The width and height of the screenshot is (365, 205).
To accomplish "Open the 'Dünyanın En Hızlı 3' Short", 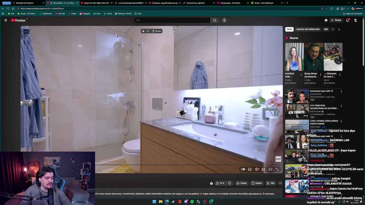I will click(x=333, y=57).
